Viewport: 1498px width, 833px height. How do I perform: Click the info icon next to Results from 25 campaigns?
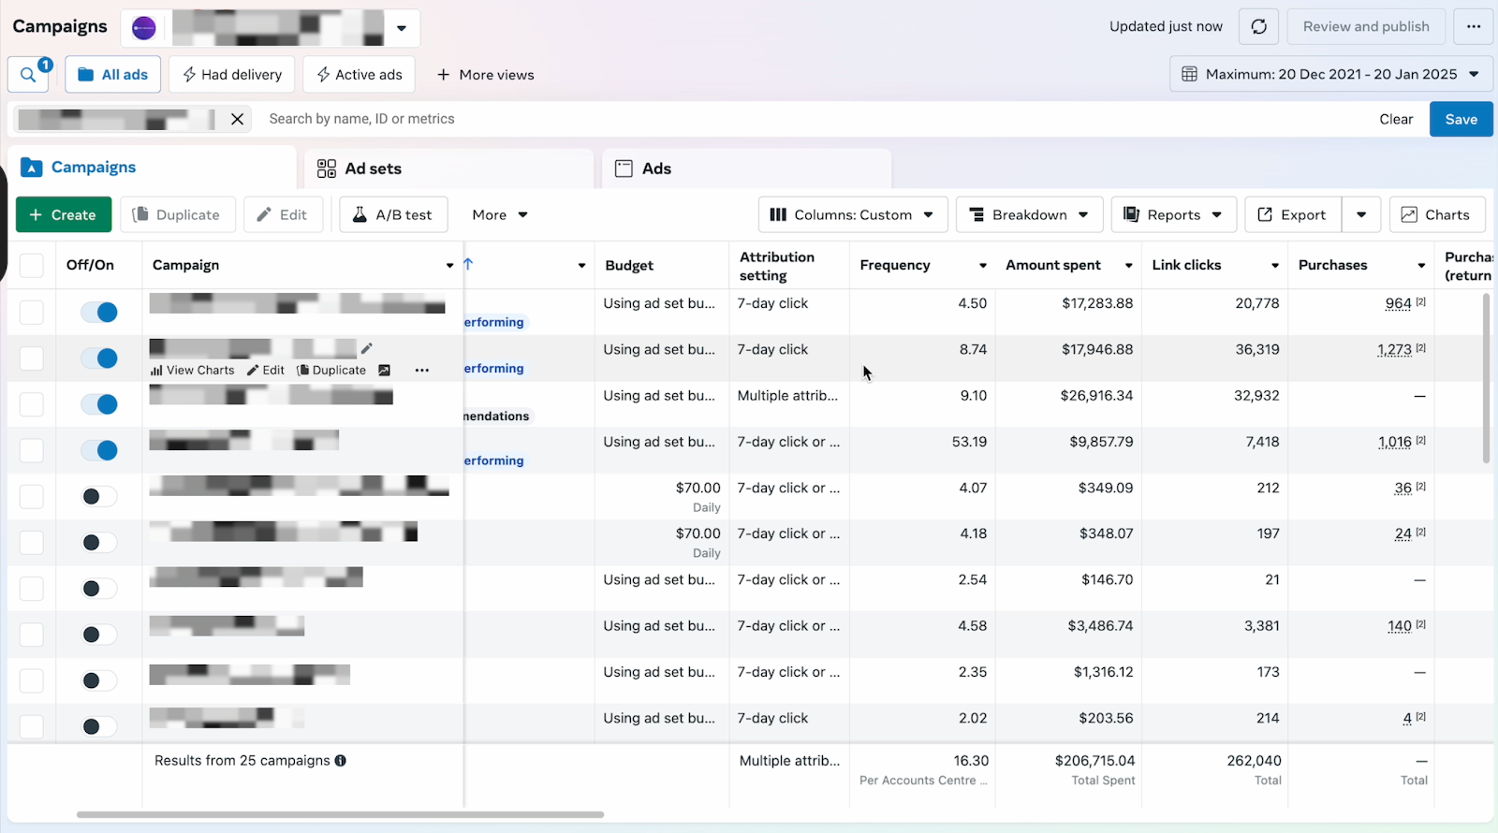point(341,760)
